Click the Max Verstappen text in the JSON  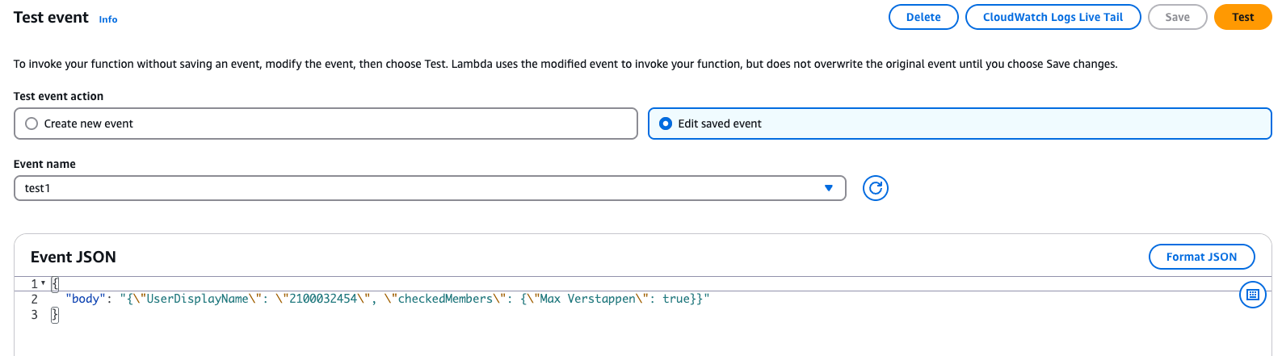pyautogui.click(x=587, y=299)
